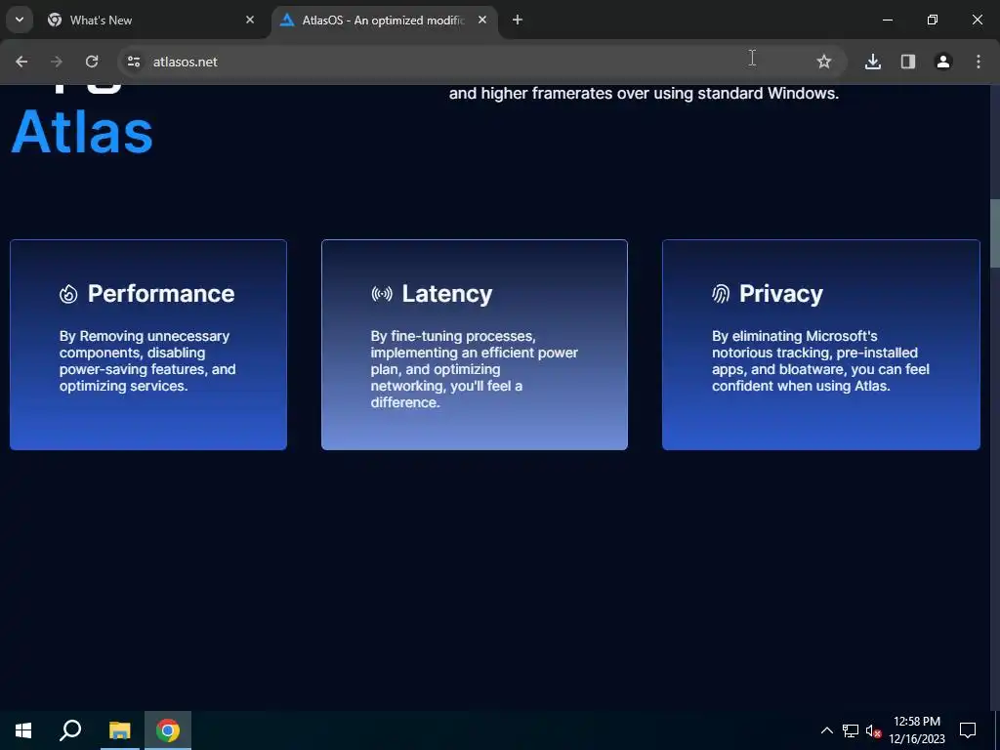
Task: Click the muted volume tray icon
Action: tap(873, 731)
